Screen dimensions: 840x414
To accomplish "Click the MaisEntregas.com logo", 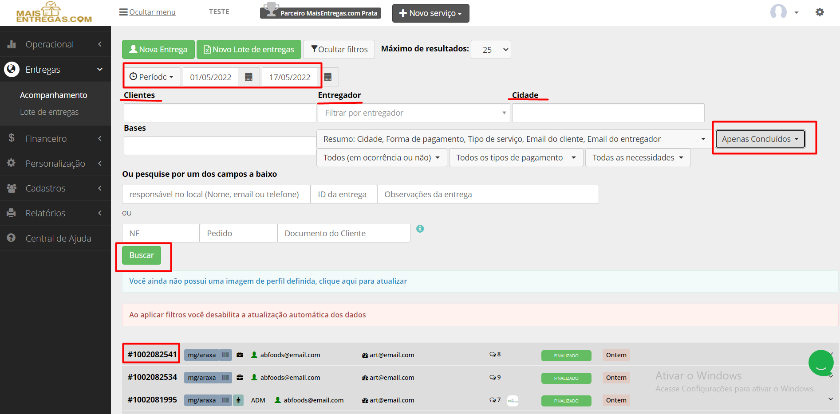I will 54,12.
